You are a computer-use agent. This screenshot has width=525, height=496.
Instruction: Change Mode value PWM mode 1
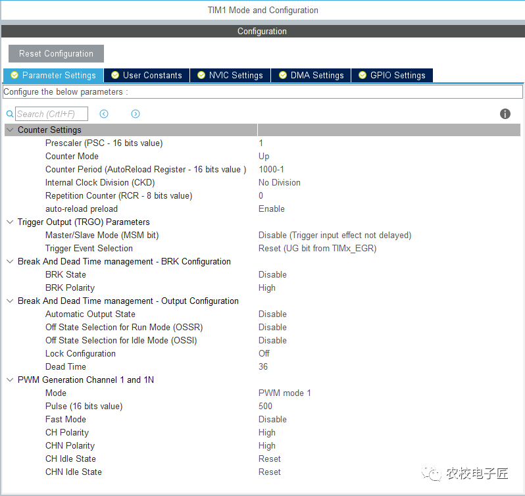click(285, 393)
